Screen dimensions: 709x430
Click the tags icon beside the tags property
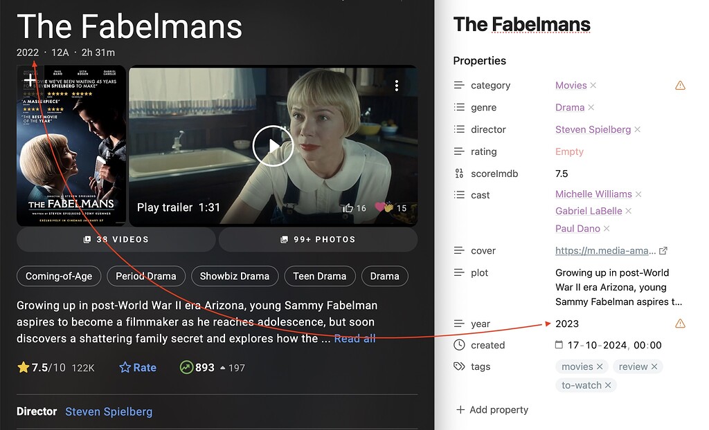click(x=460, y=366)
